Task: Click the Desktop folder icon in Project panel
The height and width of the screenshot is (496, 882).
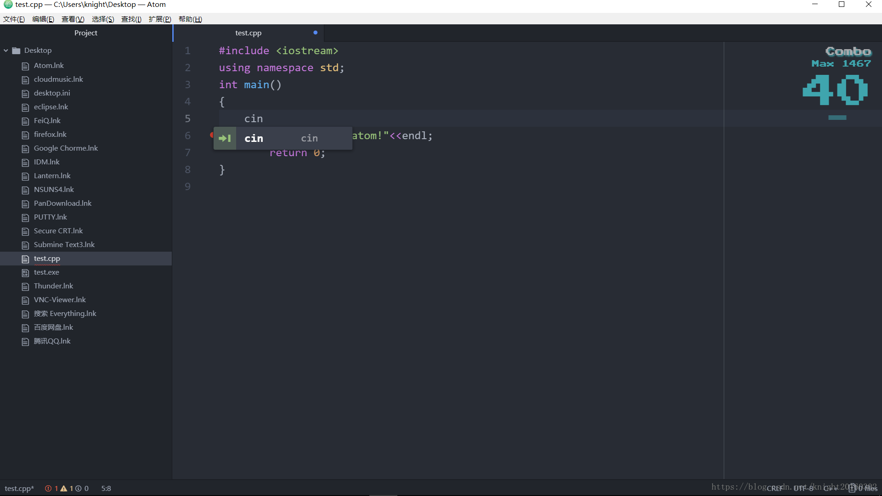Action: click(17, 51)
